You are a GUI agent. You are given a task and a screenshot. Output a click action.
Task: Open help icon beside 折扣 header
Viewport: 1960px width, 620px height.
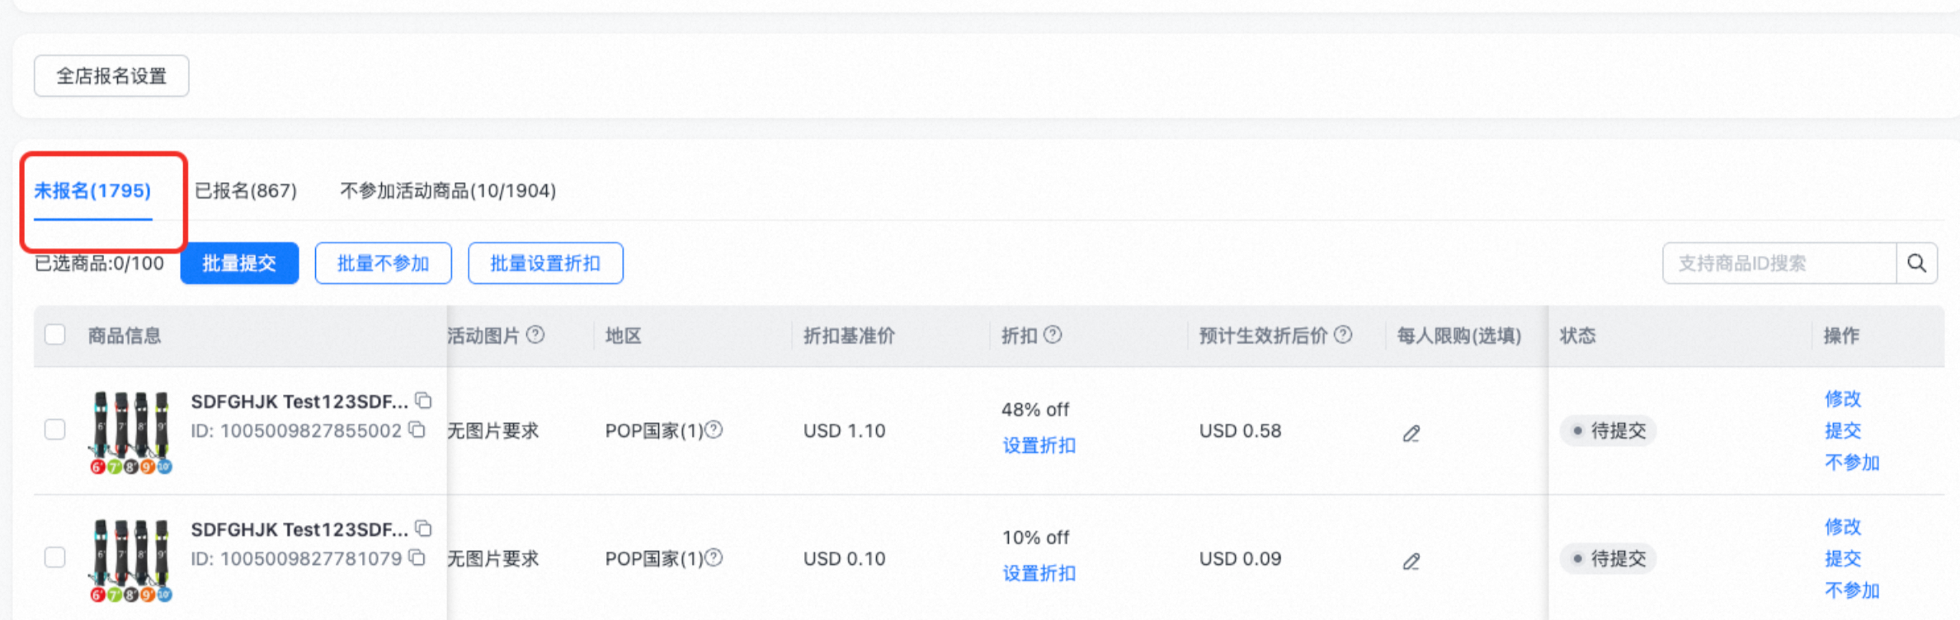click(1053, 335)
